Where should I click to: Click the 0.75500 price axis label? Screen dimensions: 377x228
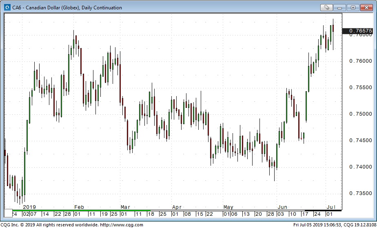[360, 88]
